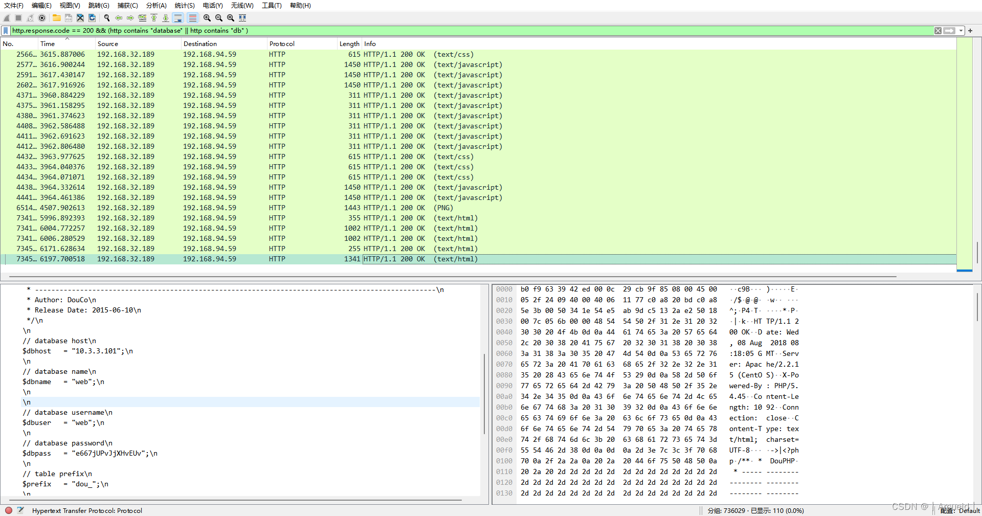Sort packet list by No. column
This screenshot has height=516, width=982.
19,44
